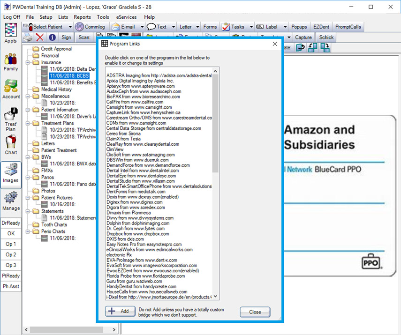Select the Financial folder in the tree

click(x=50, y=55)
